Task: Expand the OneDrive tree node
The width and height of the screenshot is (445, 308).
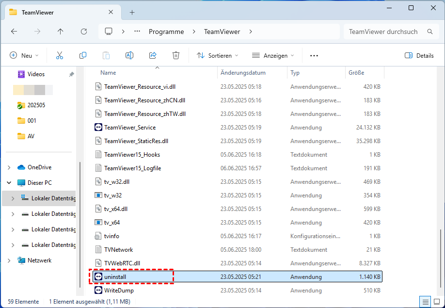Action: coord(9,167)
